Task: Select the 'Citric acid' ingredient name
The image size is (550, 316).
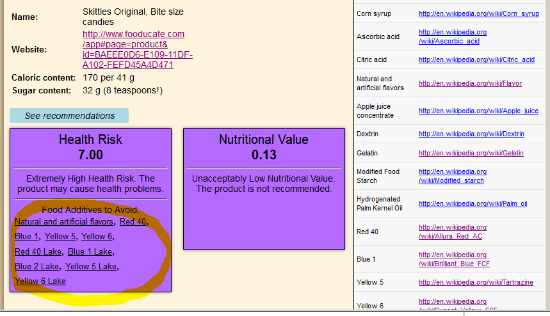Action: [x=372, y=59]
